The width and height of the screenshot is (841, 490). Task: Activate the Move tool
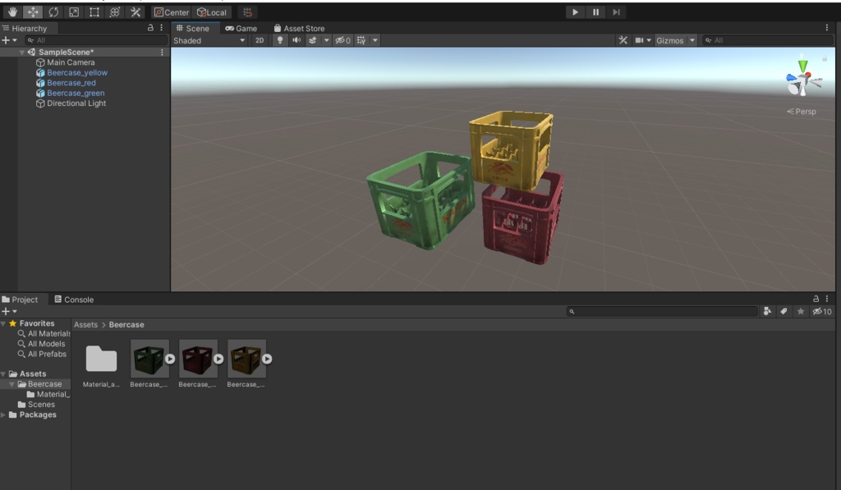31,11
